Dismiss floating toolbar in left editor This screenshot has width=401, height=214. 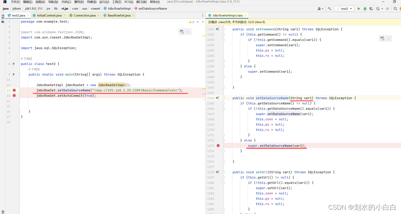(188, 32)
